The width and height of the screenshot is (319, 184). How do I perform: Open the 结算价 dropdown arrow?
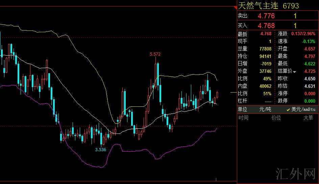point(295,72)
